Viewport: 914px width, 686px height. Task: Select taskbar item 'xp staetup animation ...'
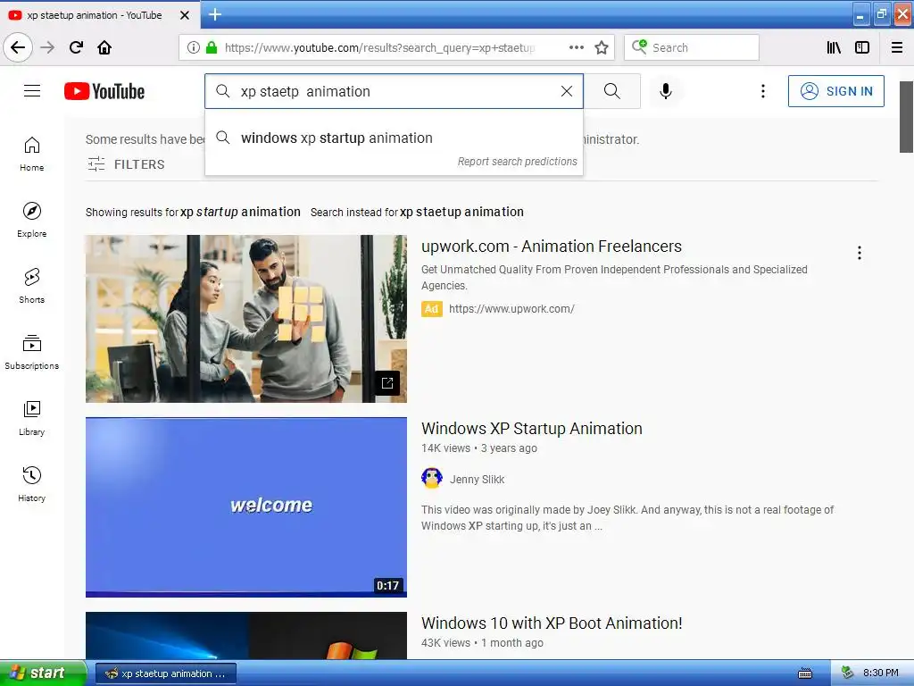click(165, 673)
